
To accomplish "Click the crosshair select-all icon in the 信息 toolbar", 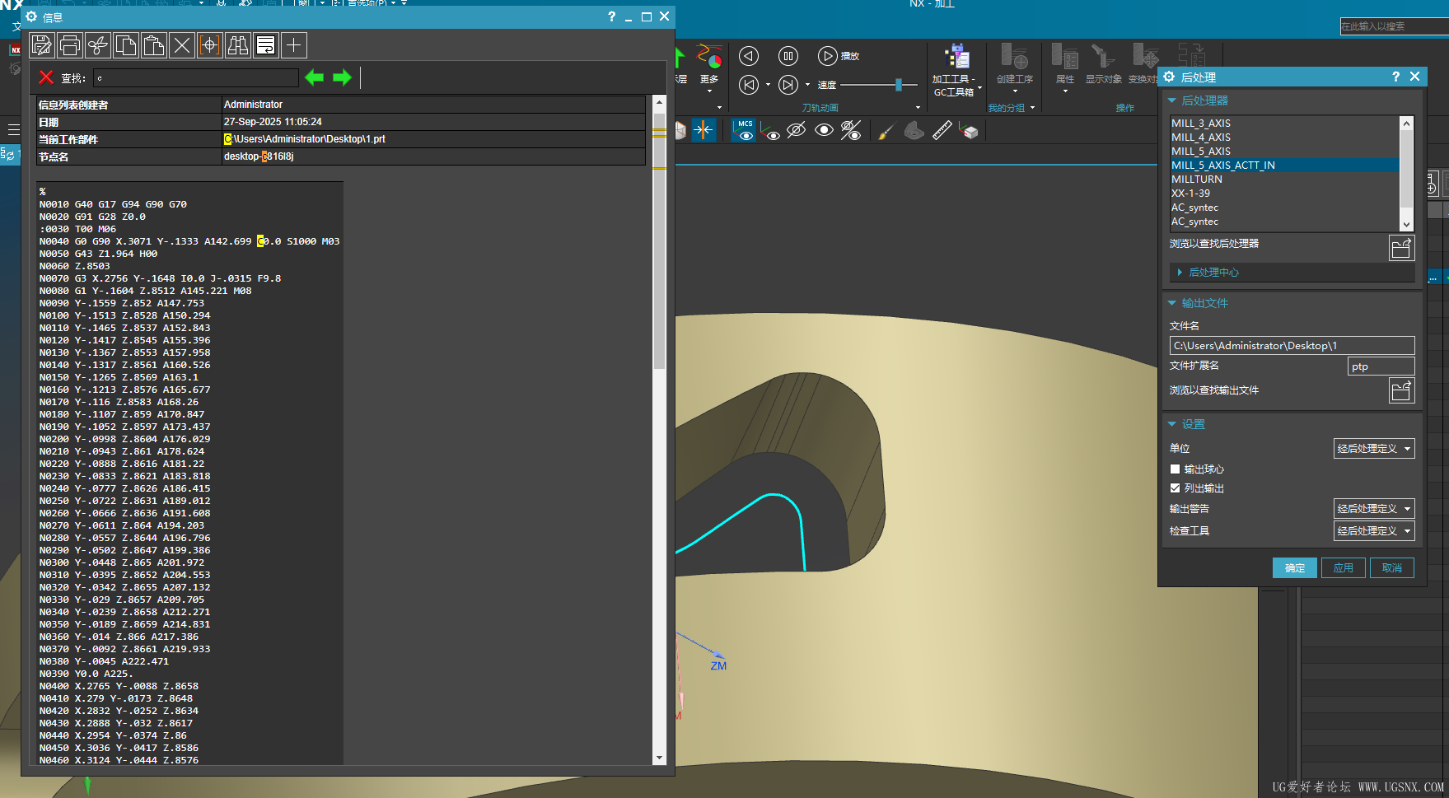I will point(210,45).
